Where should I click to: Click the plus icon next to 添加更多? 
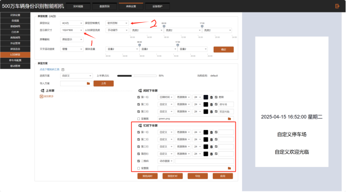(41, 97)
